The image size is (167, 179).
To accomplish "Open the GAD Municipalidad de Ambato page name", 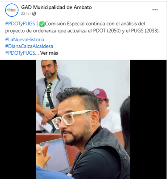I will click(x=56, y=7).
